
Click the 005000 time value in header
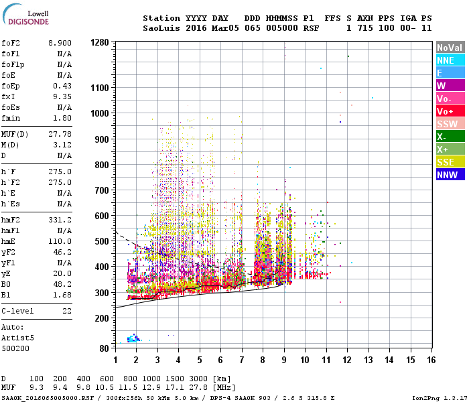pyautogui.click(x=282, y=28)
